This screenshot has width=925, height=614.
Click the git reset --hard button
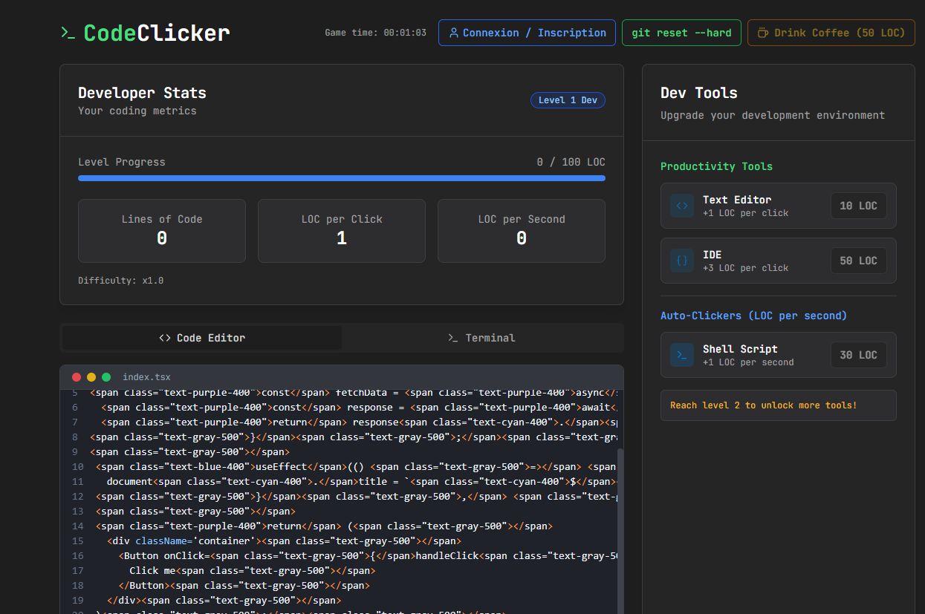click(x=681, y=33)
